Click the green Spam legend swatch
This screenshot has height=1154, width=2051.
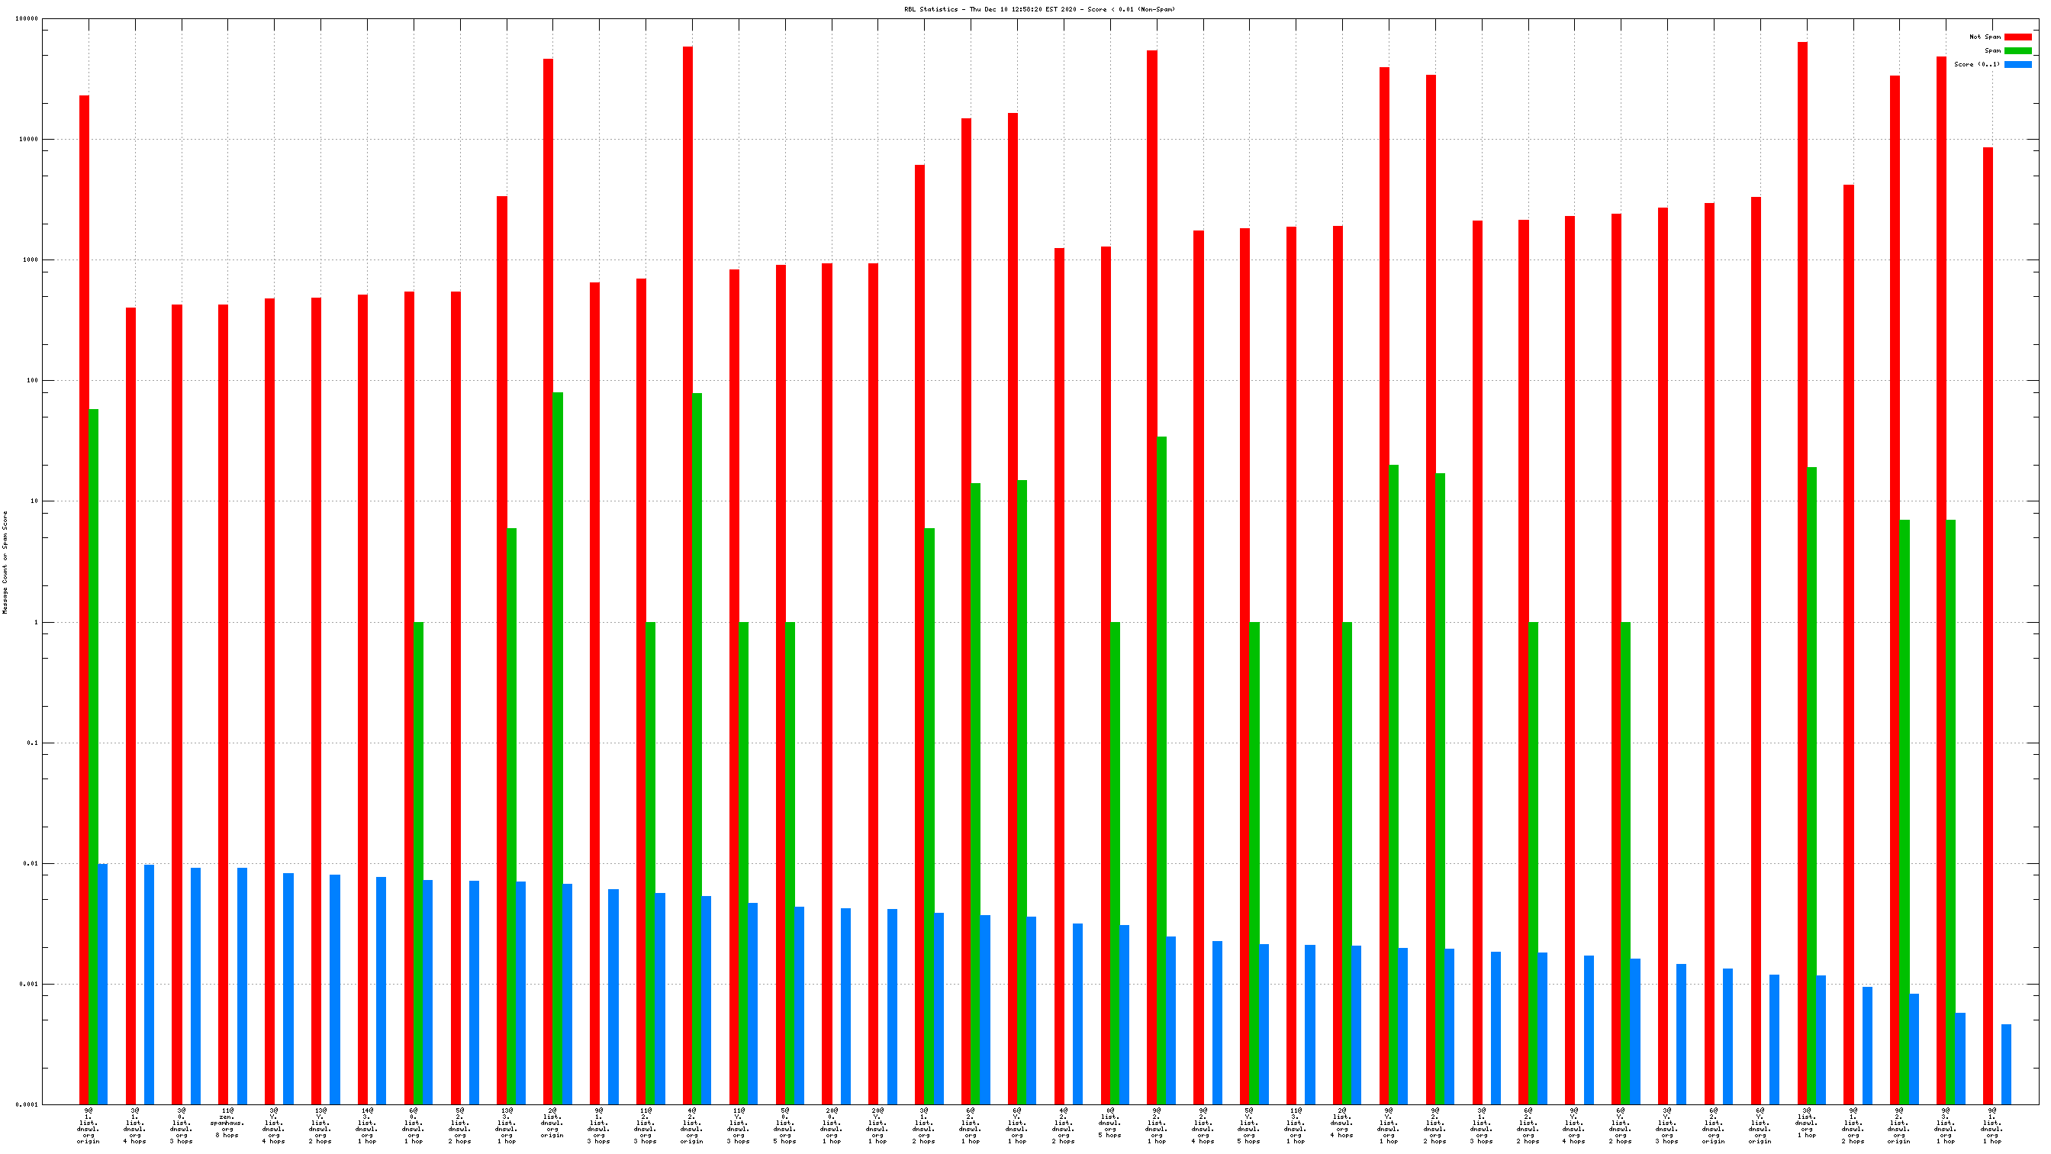[2017, 50]
